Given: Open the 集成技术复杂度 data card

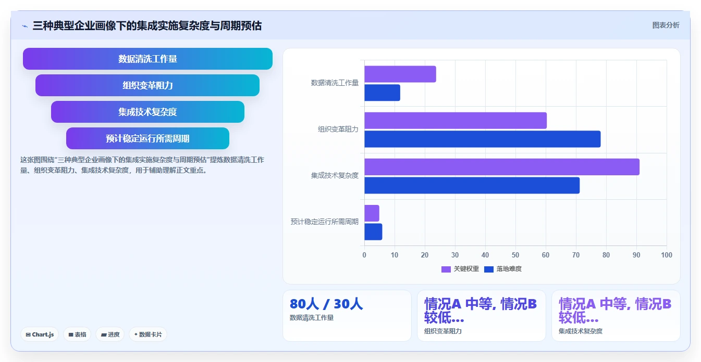Looking at the screenshot, I should (616, 316).
